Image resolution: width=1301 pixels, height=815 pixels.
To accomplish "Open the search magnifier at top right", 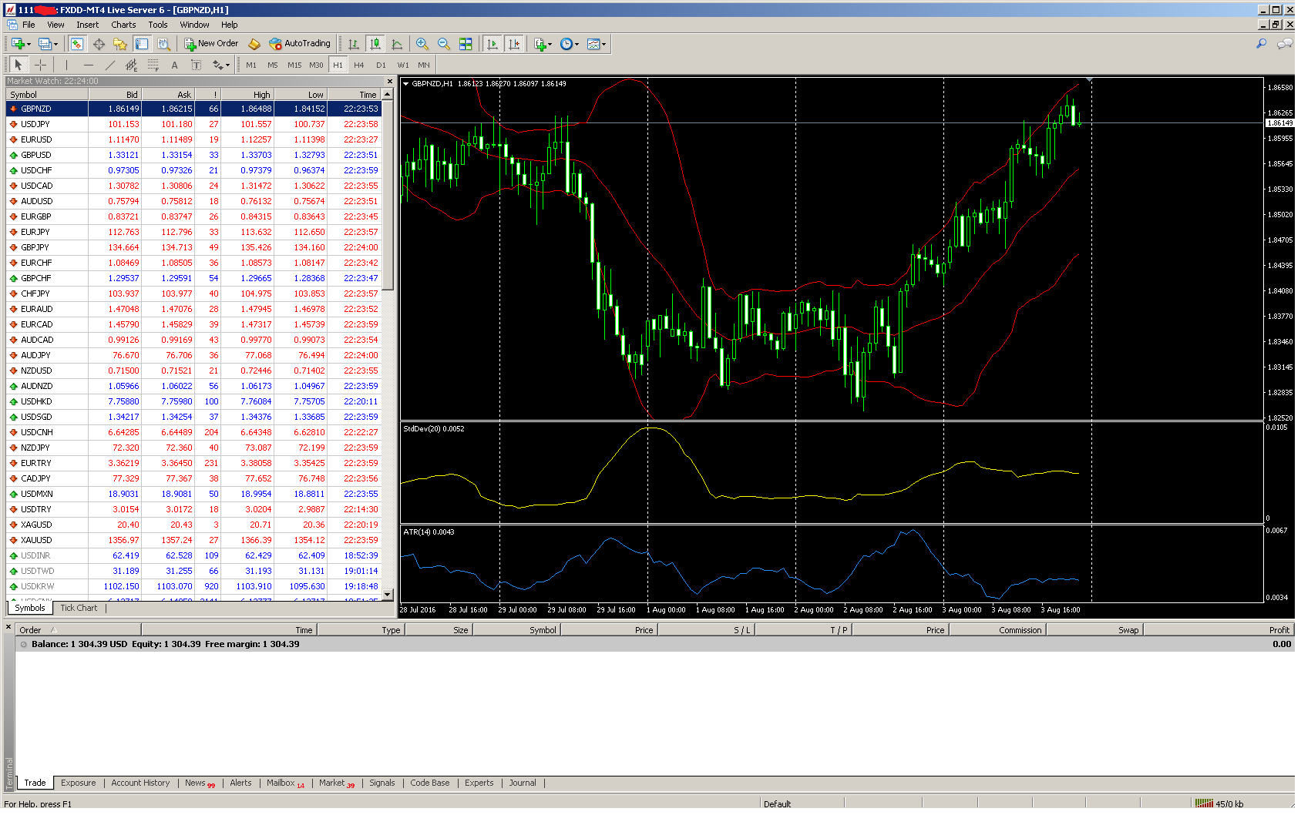I will pyautogui.click(x=1262, y=44).
